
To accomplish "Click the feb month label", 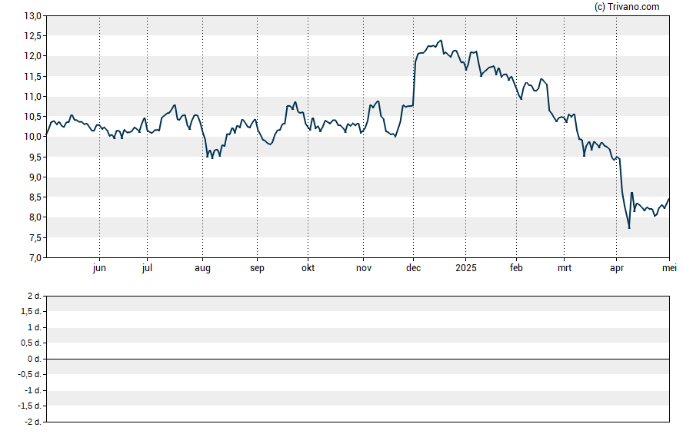I will coord(516,268).
